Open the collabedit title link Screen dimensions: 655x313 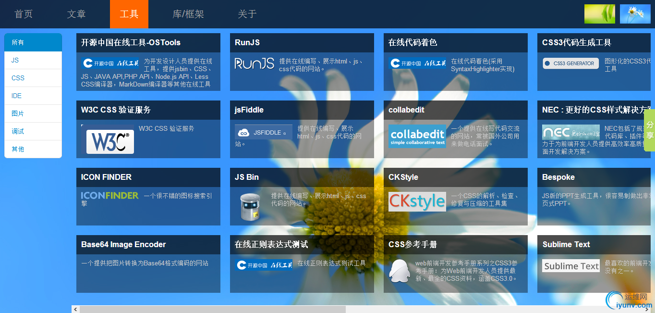406,110
